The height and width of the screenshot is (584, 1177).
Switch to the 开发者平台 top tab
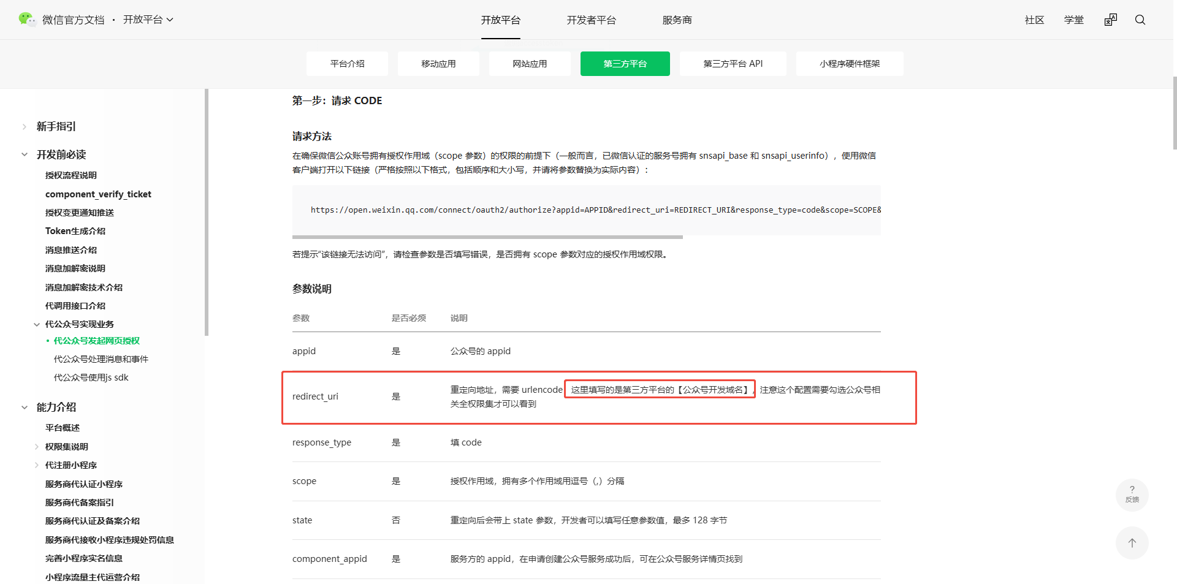[591, 20]
